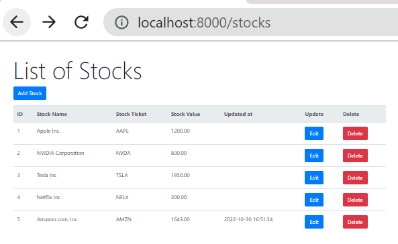Edit the NVIDIA Corporation stock
This screenshot has height=244, width=398.
[x=314, y=156]
